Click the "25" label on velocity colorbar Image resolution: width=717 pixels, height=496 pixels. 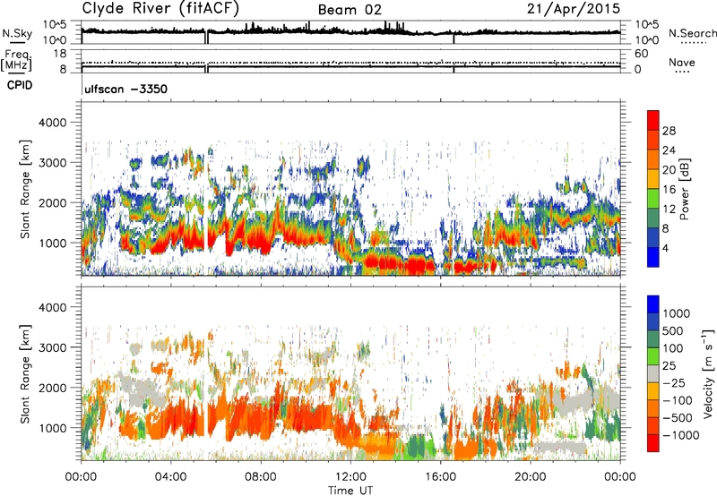669,366
